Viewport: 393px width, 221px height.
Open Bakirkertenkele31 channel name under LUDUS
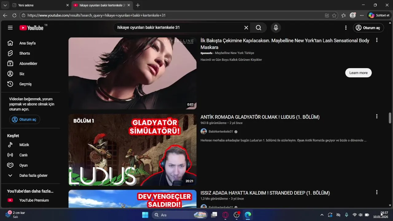(221, 131)
